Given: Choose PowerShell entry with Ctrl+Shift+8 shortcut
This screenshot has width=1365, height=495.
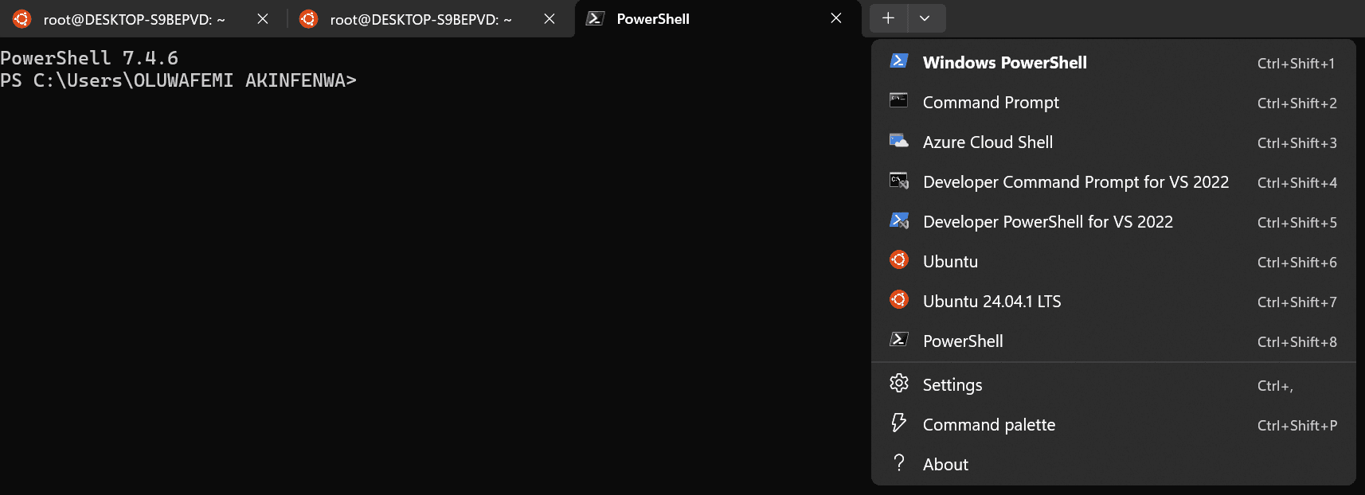Looking at the screenshot, I should click(963, 341).
